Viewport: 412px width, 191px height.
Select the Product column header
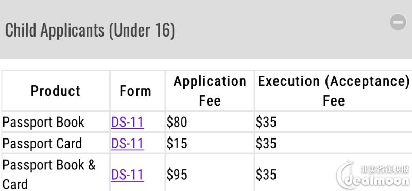56,91
